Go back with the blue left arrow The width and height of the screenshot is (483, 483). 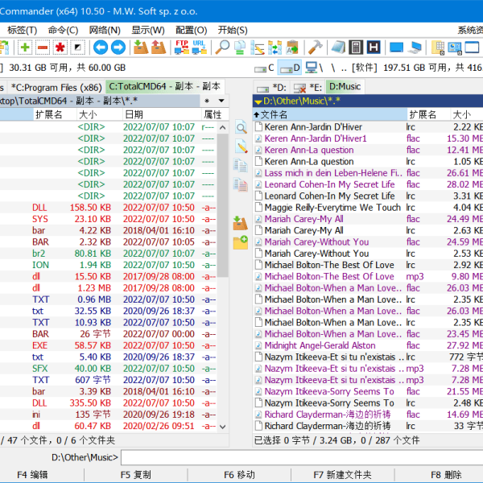tap(101, 47)
